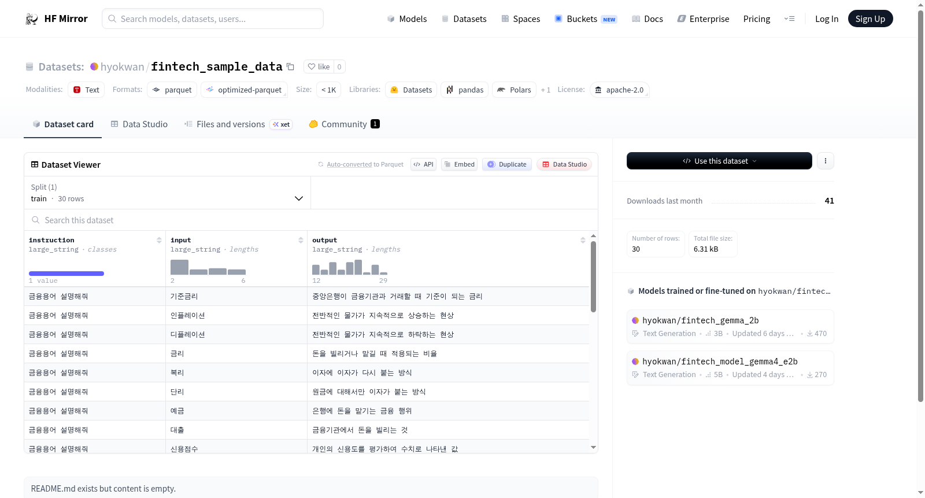The image size is (925, 498).
Task: Click the Total file size 6.31 kB box
Action: [x=713, y=244]
